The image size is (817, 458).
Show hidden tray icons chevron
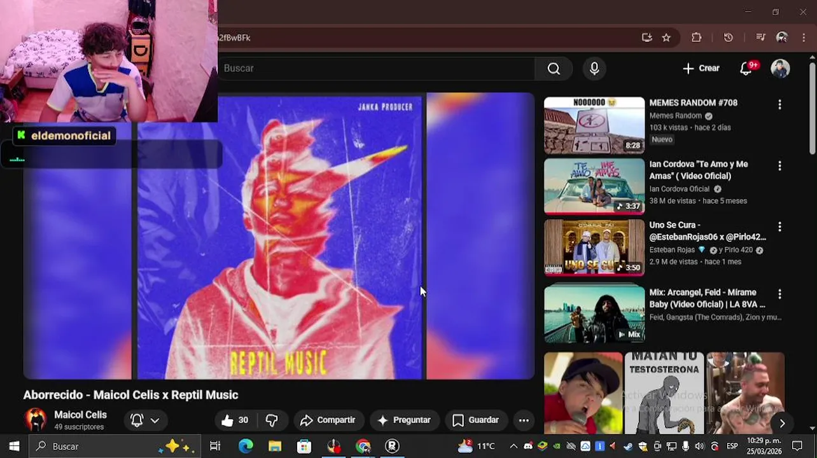[x=513, y=447]
